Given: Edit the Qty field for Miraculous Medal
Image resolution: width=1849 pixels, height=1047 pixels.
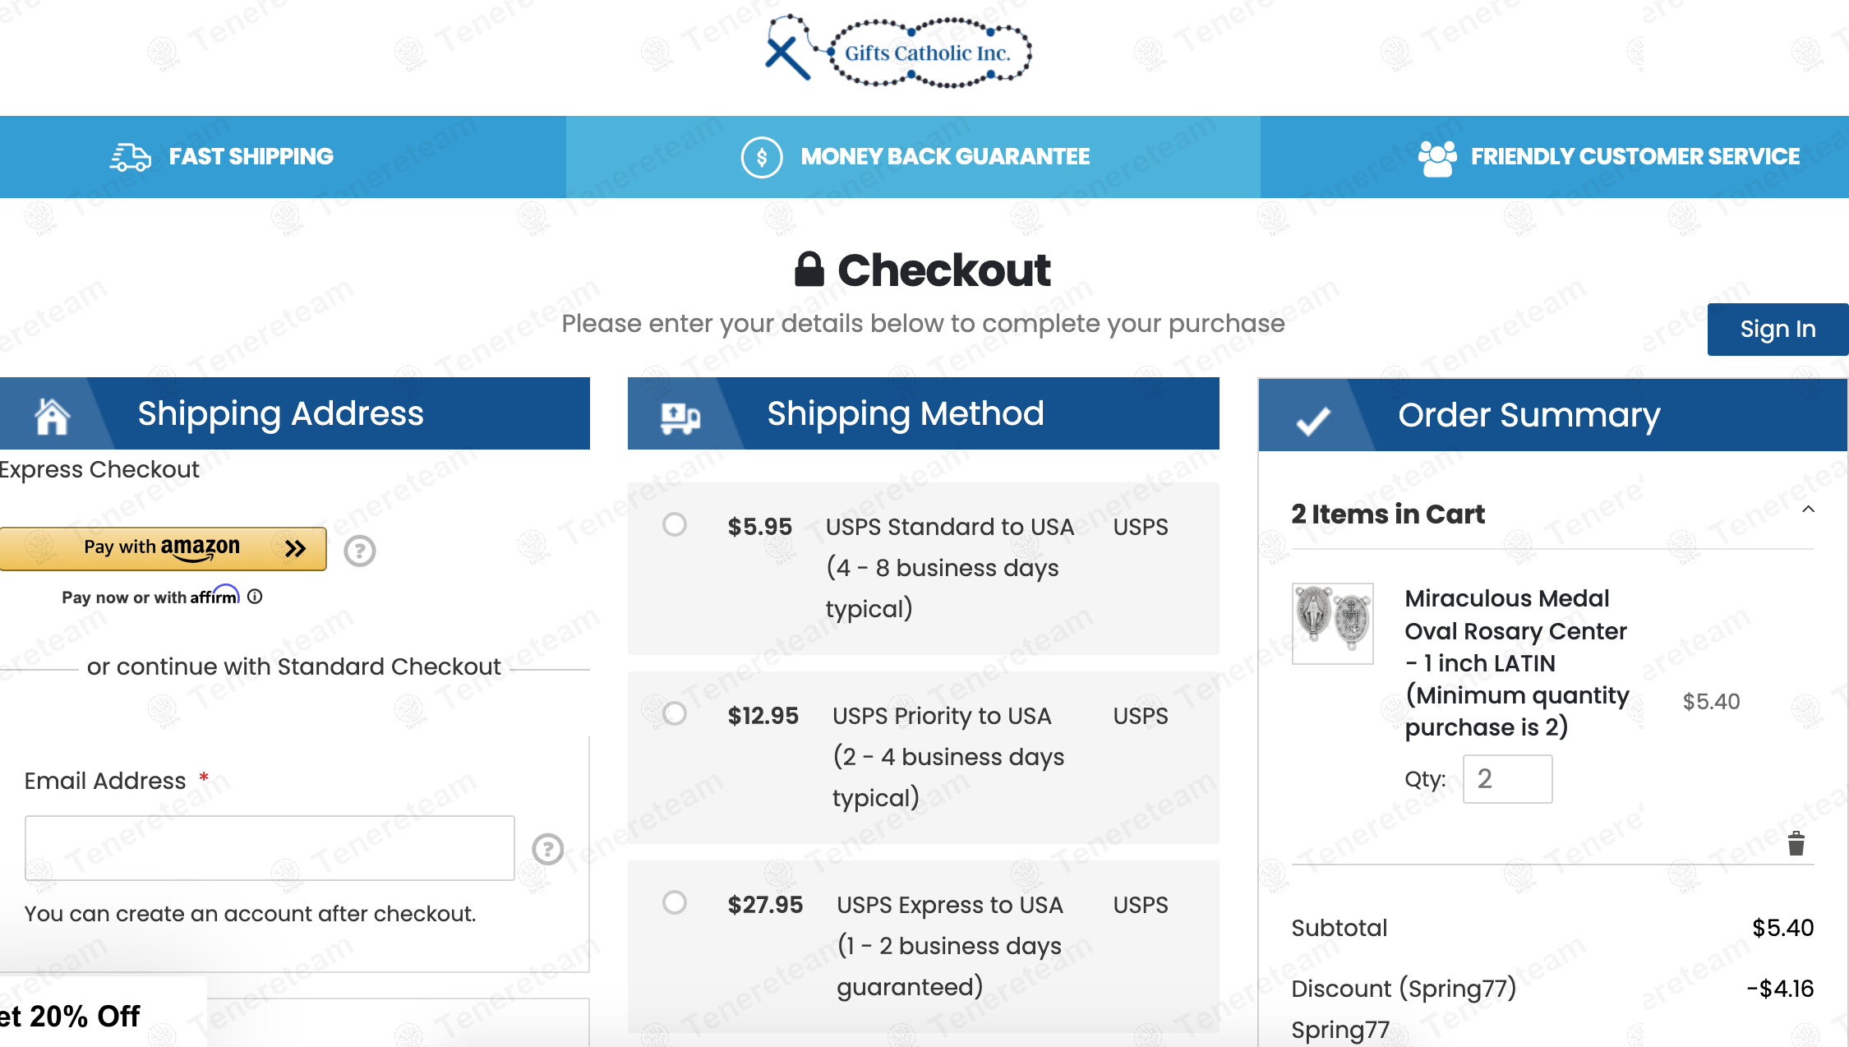Looking at the screenshot, I should (1507, 778).
